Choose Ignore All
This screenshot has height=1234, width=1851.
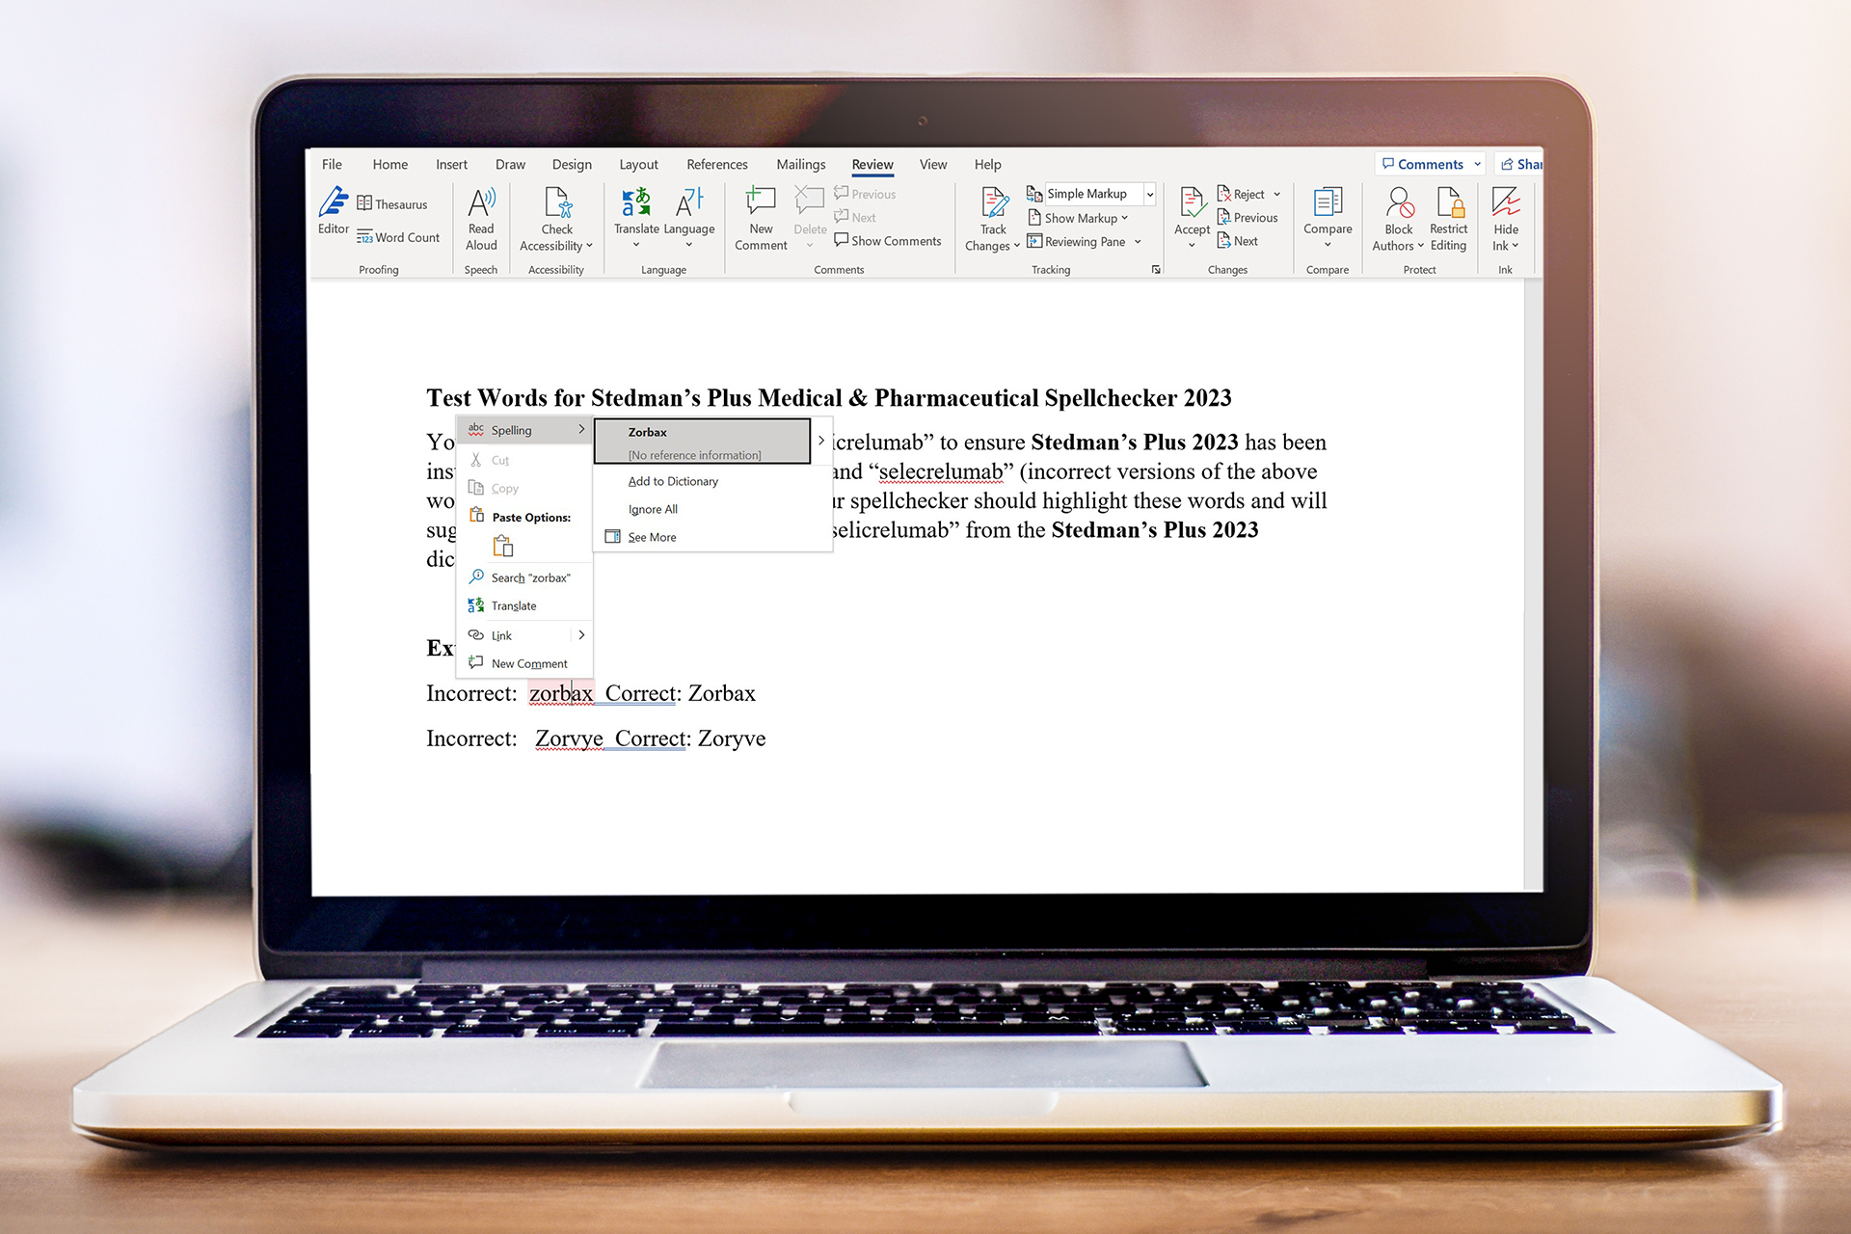coord(653,509)
